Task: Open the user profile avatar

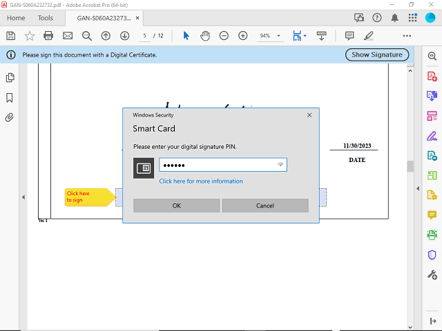Action: point(430,18)
